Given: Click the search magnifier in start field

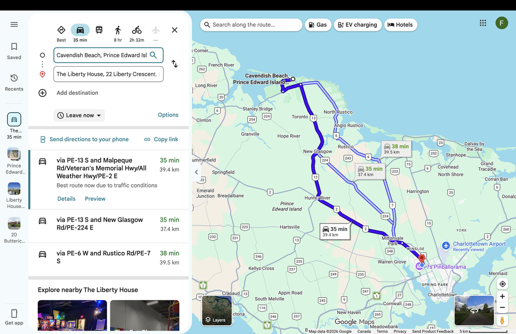Looking at the screenshot, I should click(x=153, y=55).
